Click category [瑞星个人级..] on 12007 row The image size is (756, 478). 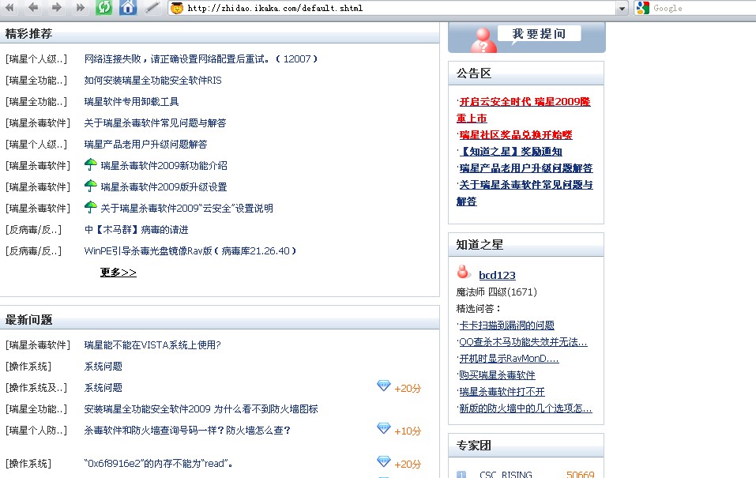36,58
